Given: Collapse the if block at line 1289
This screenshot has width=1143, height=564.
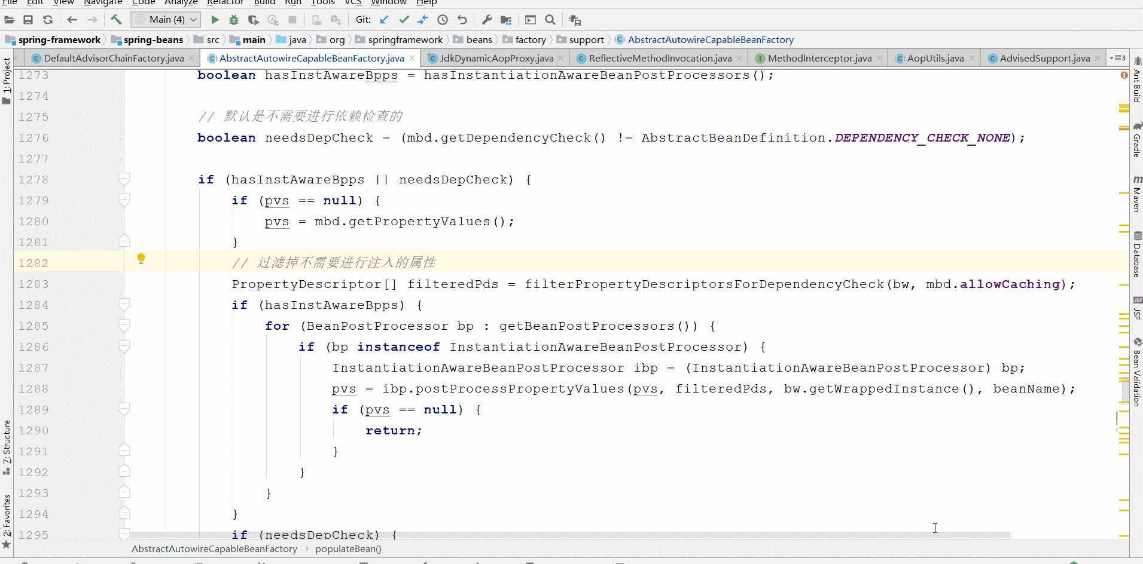Looking at the screenshot, I should point(124,409).
